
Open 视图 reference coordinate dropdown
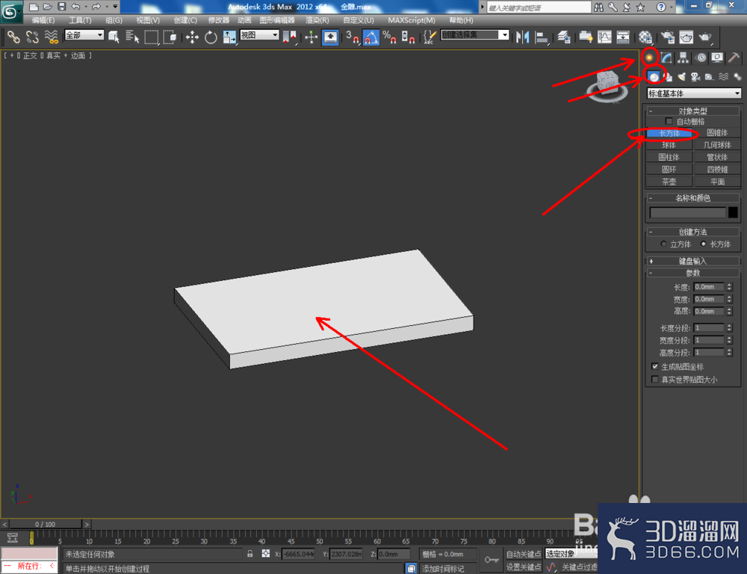259,35
